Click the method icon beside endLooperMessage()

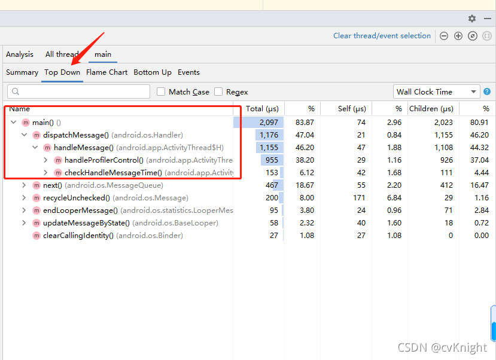(x=36, y=210)
